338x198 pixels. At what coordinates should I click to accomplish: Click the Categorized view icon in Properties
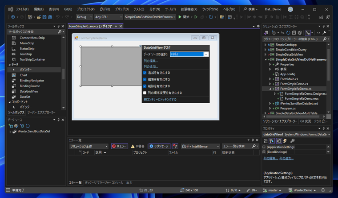tap(266, 141)
